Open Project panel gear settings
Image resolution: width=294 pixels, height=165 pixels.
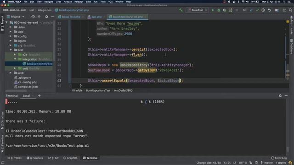[46, 17]
